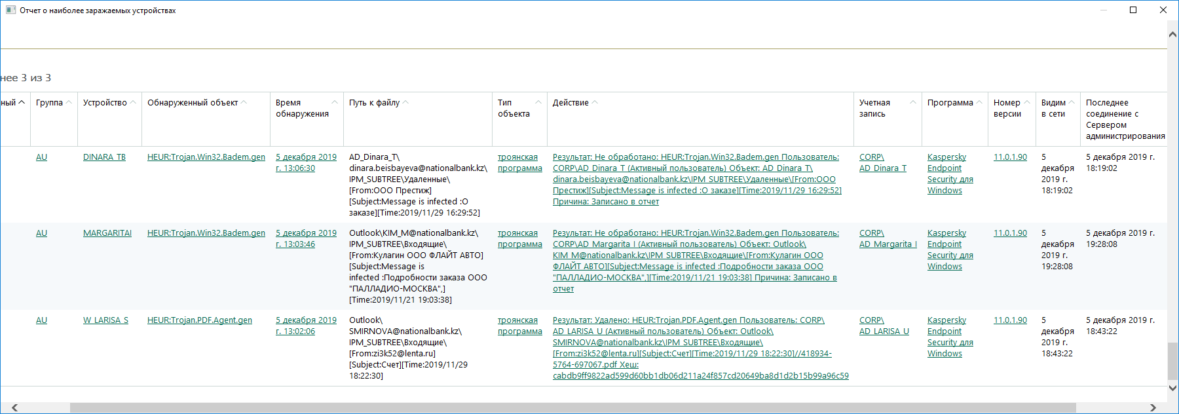Click the report window icon in title bar
Viewport: 1179px width, 414px height.
[x=10, y=10]
